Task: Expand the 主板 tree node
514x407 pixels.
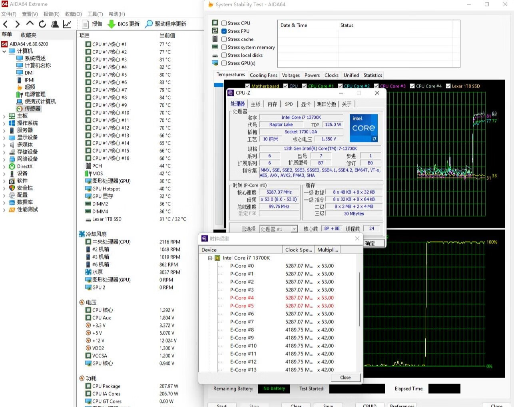Action: point(4,116)
